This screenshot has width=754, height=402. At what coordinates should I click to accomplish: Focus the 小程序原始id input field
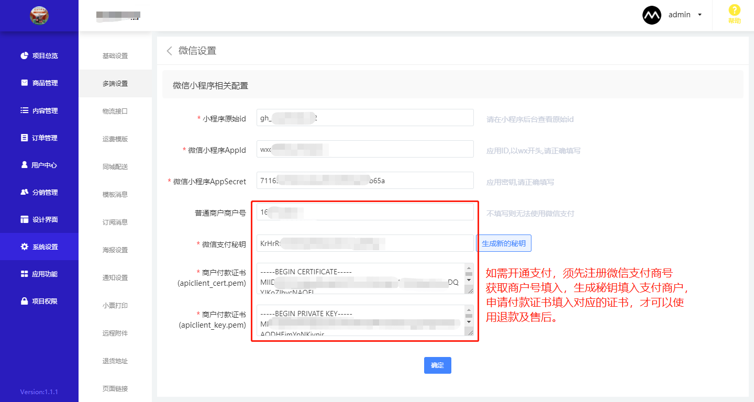click(x=365, y=118)
